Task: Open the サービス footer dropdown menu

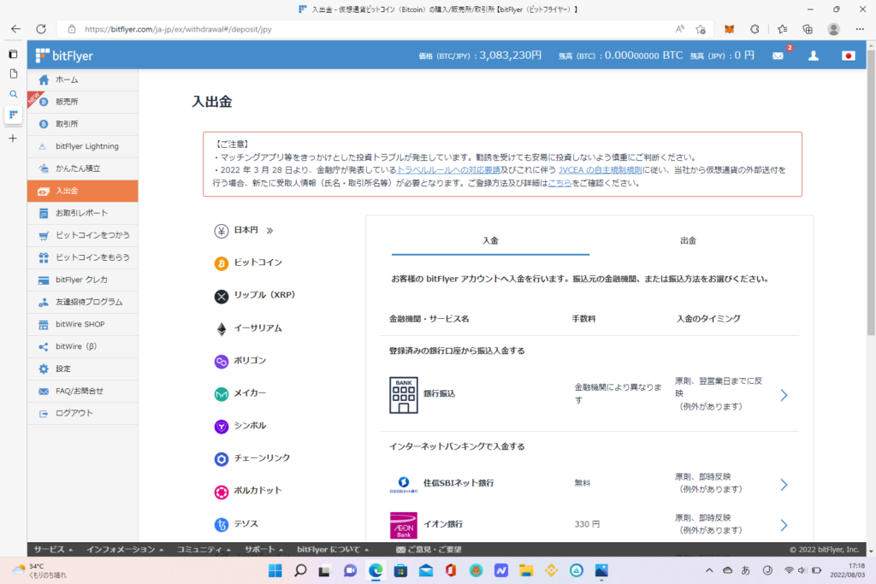Action: click(x=53, y=549)
